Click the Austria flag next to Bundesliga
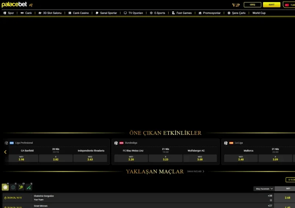 tap(122, 143)
